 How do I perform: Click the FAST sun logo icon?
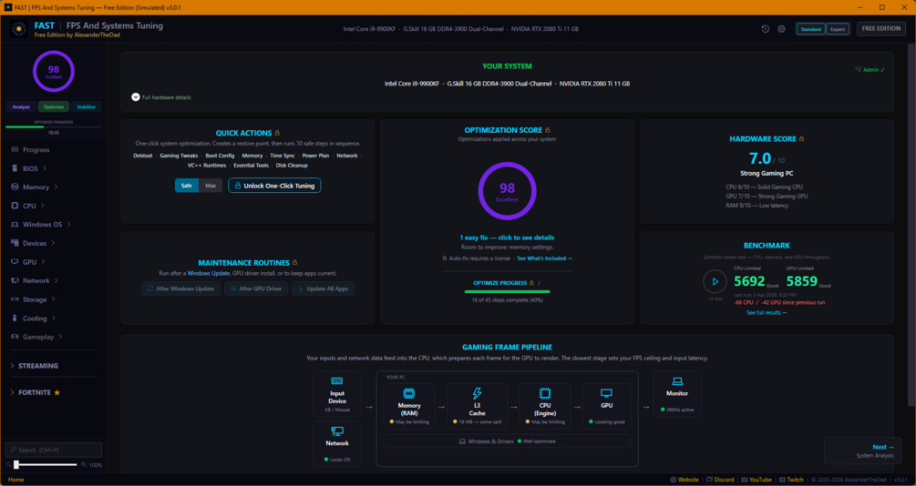19,28
